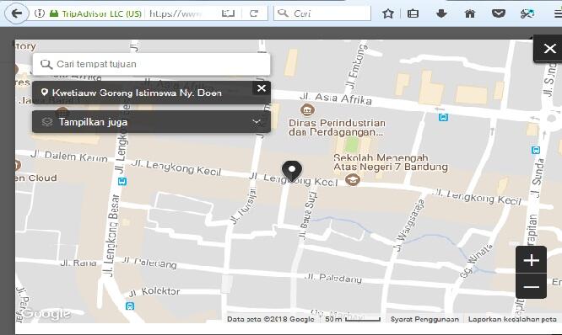Open the downloads arrow icon
The height and width of the screenshot is (335, 562).
tap(441, 13)
